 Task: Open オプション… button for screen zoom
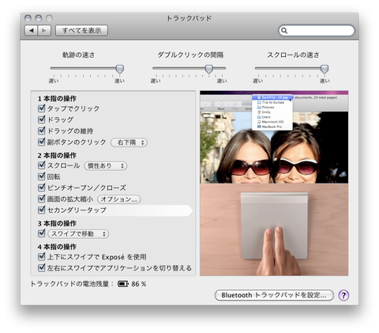pos(119,199)
